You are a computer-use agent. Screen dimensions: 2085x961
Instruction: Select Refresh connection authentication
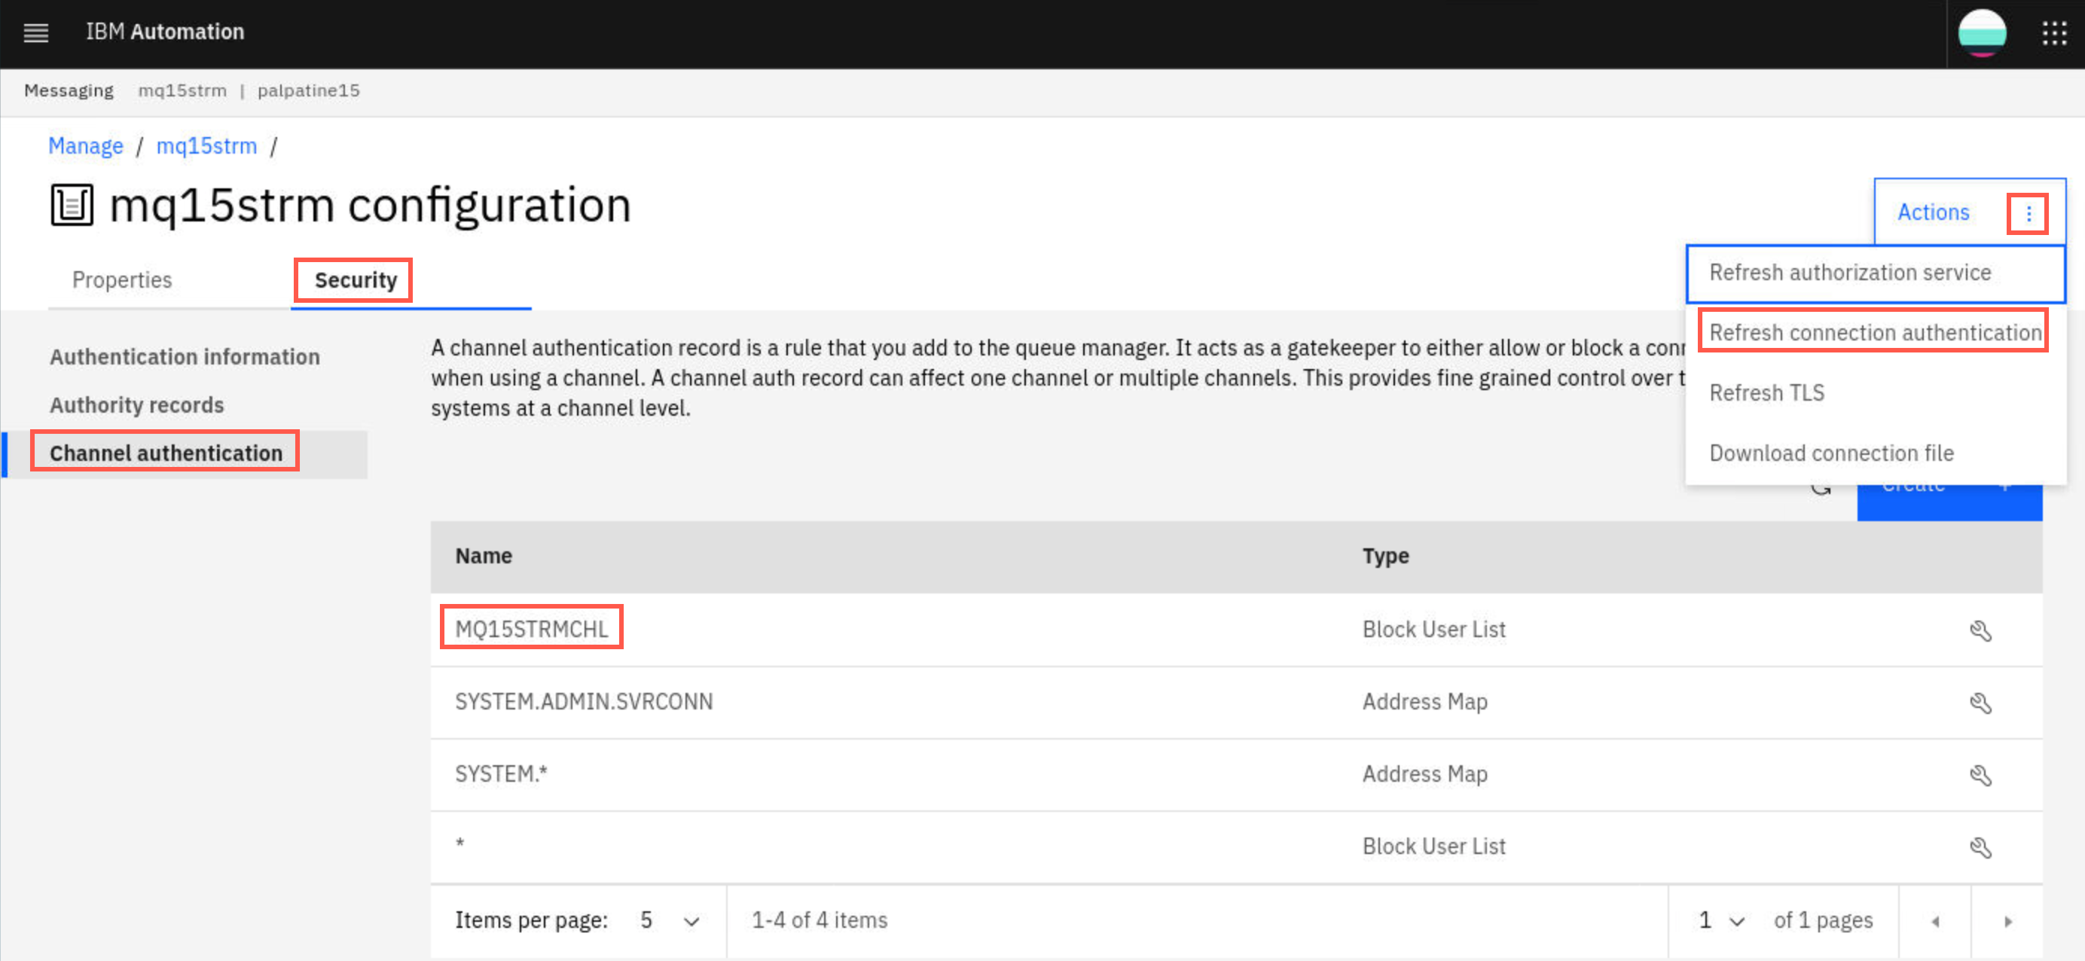(1875, 333)
